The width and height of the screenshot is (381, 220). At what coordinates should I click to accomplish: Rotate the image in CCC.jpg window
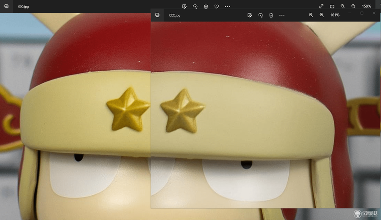[x=260, y=15]
